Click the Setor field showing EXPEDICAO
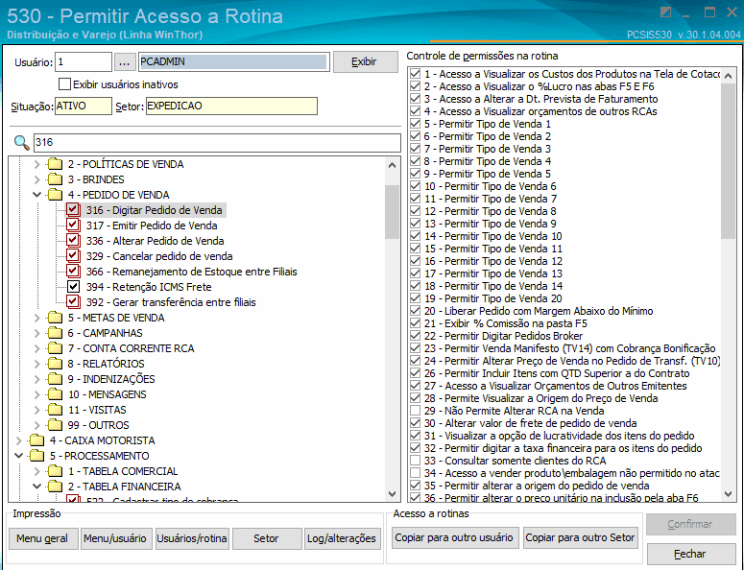 pyautogui.click(x=231, y=106)
